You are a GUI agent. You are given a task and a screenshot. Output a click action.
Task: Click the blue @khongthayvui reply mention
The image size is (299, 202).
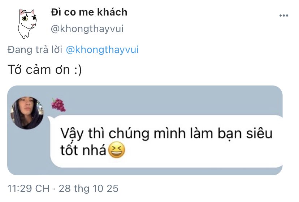click(x=103, y=50)
